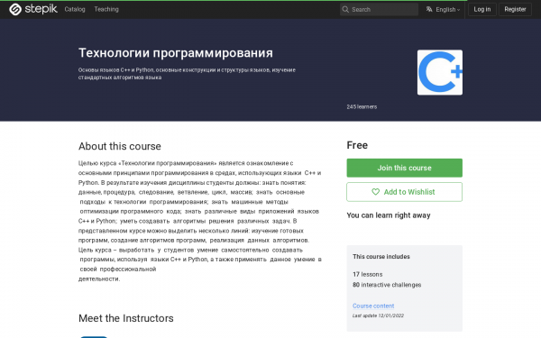Click the 17 lessons text
Screen dimensions: 541x338
[x=368, y=275]
